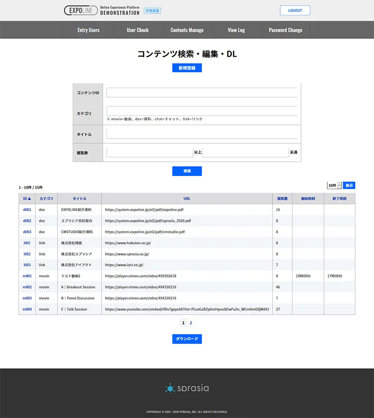Open the User Check menu
This screenshot has height=418, width=374.
tap(138, 30)
